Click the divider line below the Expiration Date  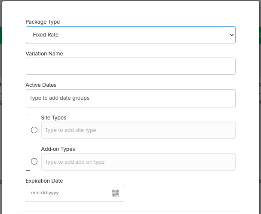(130, 211)
